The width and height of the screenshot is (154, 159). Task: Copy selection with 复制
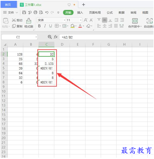17,26
